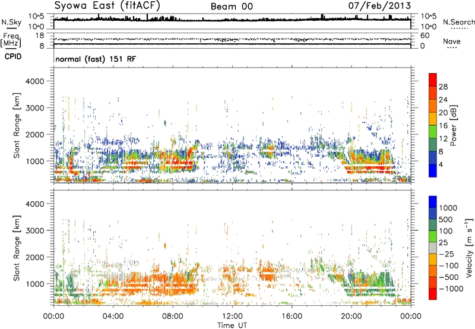Click the date '07/Feb/2013'

pyautogui.click(x=379, y=5)
